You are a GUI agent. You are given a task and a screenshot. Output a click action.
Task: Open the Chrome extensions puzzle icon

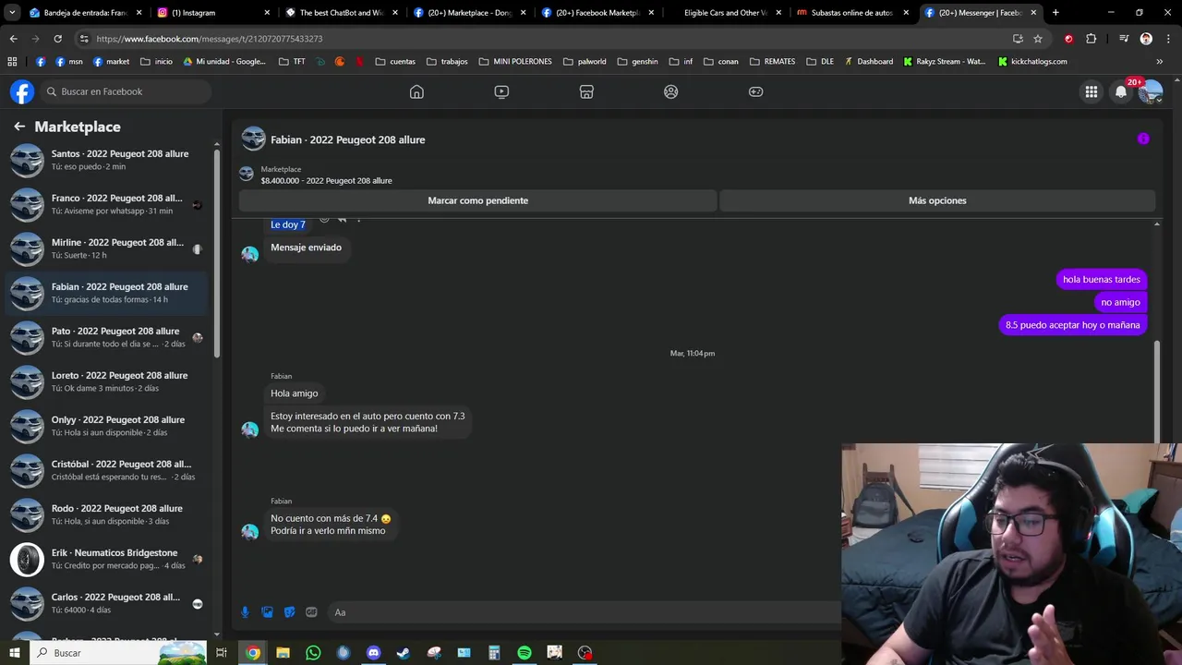[x=1091, y=39]
